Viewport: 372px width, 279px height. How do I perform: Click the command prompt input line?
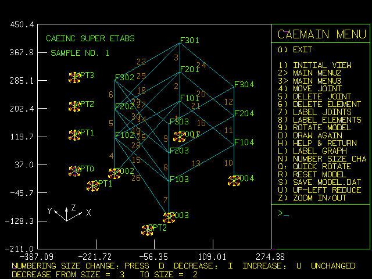(321, 214)
